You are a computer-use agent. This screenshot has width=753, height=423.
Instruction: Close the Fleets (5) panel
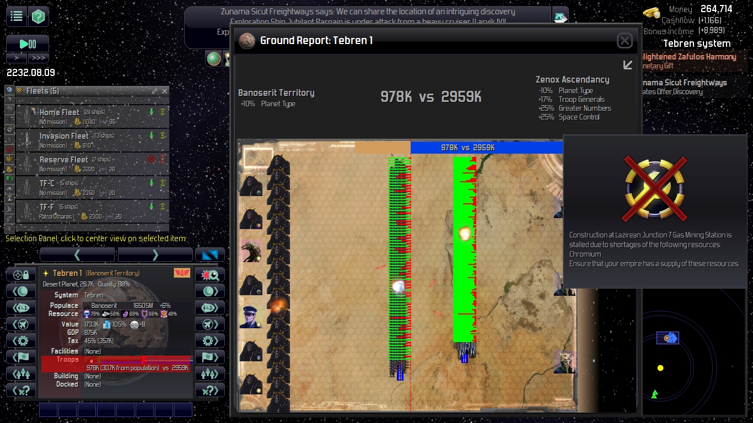[x=164, y=91]
